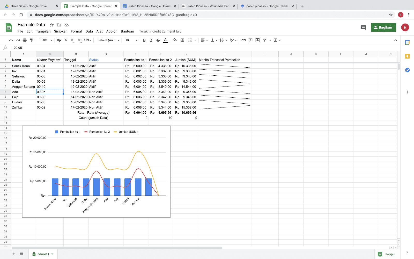Toggle italic text formatting

click(151, 40)
